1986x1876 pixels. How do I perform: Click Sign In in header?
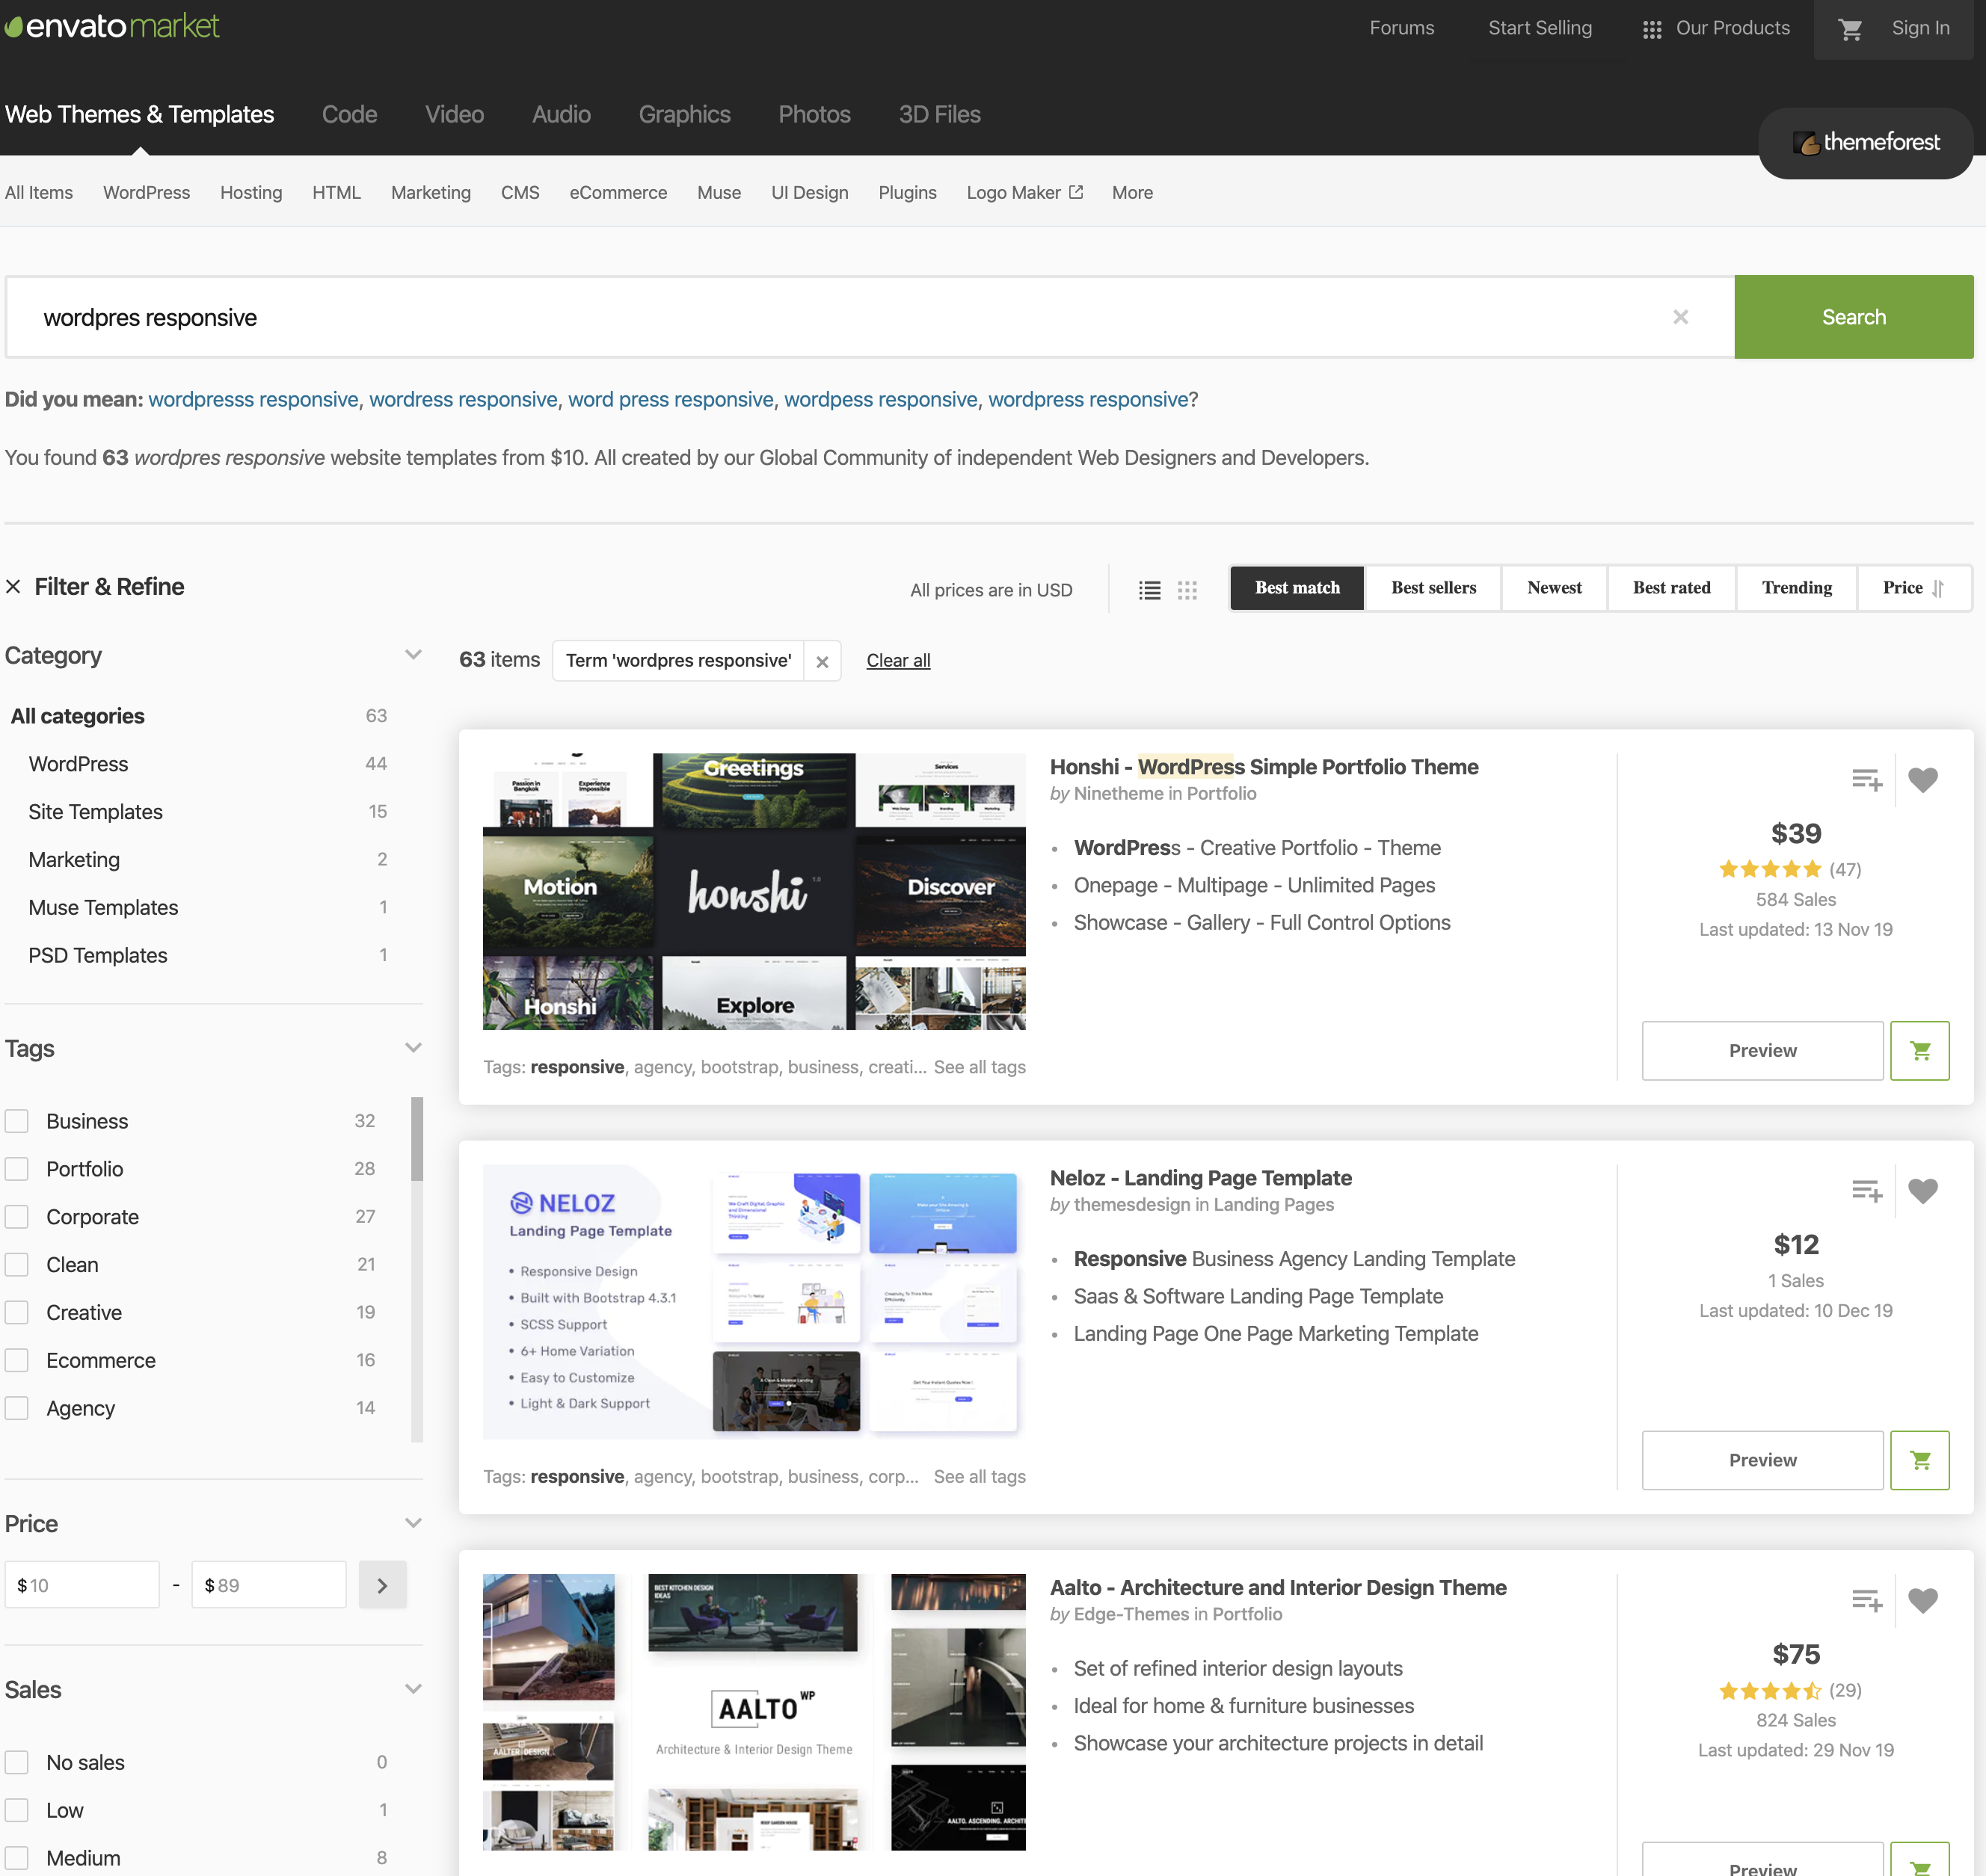pos(1920,28)
